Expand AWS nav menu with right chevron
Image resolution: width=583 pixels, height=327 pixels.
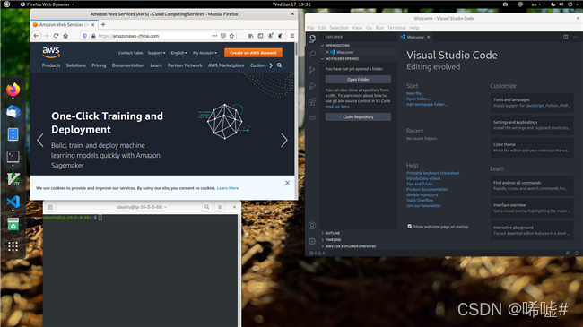click(x=271, y=65)
